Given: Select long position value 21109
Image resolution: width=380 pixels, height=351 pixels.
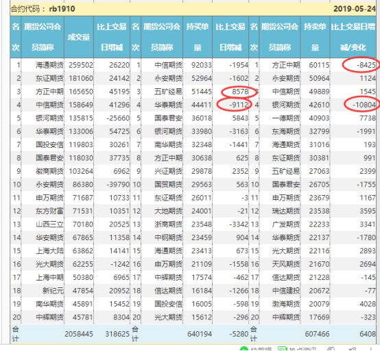Looking at the screenshot, I should click(x=202, y=264).
